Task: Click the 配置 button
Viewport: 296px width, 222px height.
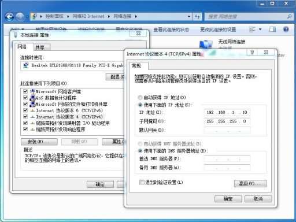Action: click(x=115, y=77)
